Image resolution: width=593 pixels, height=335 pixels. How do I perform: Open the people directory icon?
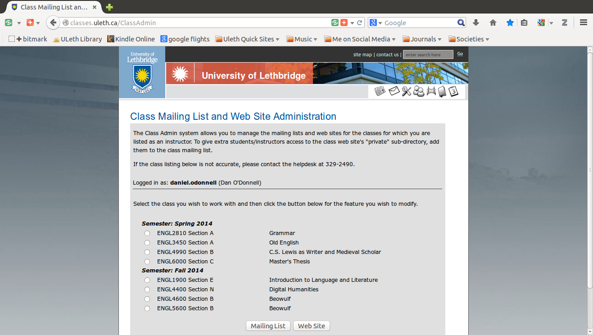[x=419, y=91]
